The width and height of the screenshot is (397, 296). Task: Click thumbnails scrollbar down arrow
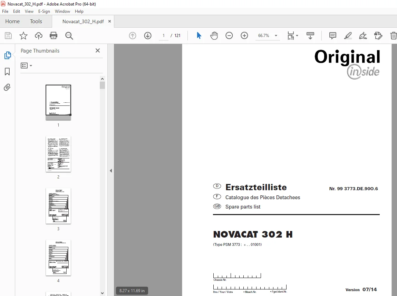coord(102,293)
